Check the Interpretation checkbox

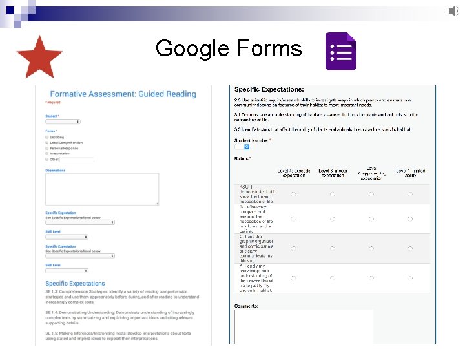[47, 153]
